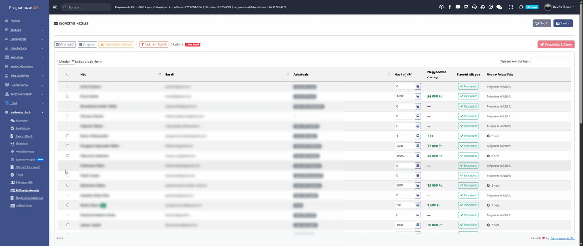Tick the checkbox of the 24000 Ft row
Viewport: 583px width, 246px height.
68,146
